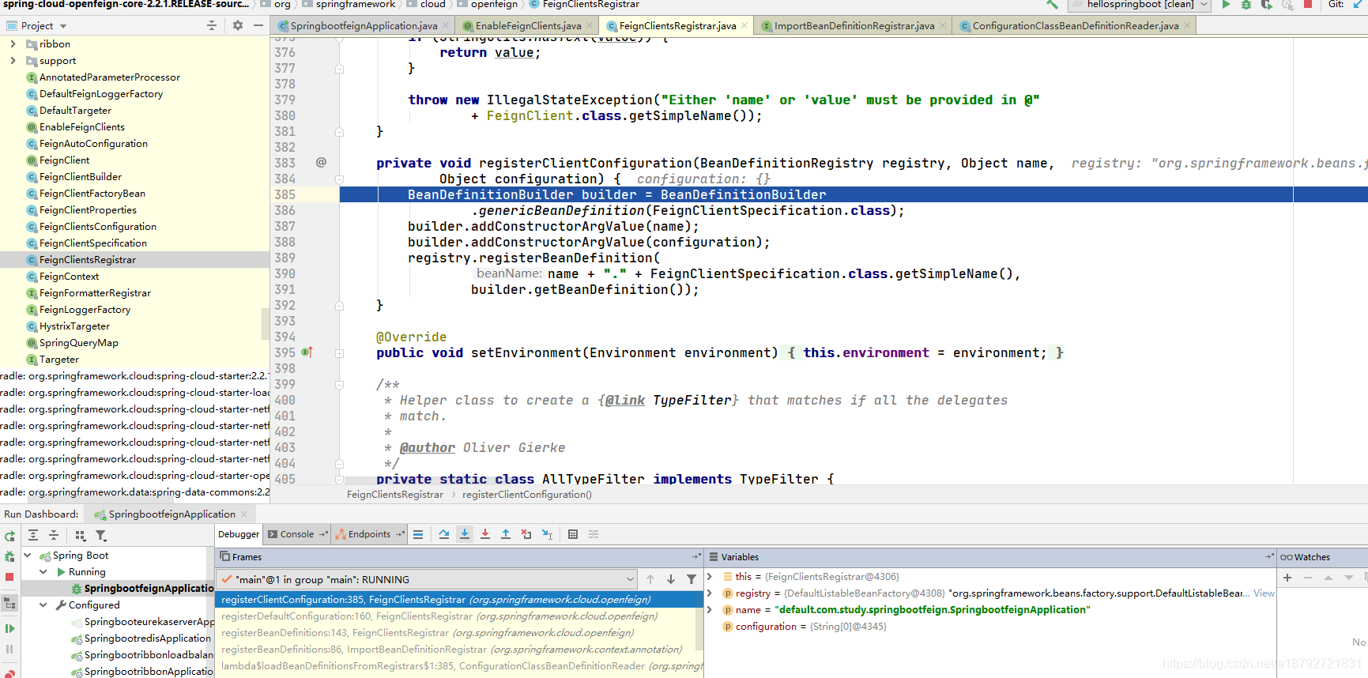Click the setEnvironment override gutter marker at line 395
1368x678 pixels.
(x=307, y=352)
